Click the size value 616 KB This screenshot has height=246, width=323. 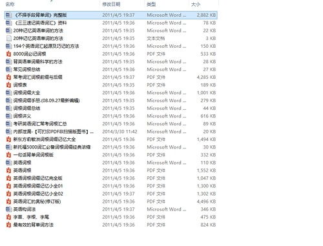pos(208,116)
